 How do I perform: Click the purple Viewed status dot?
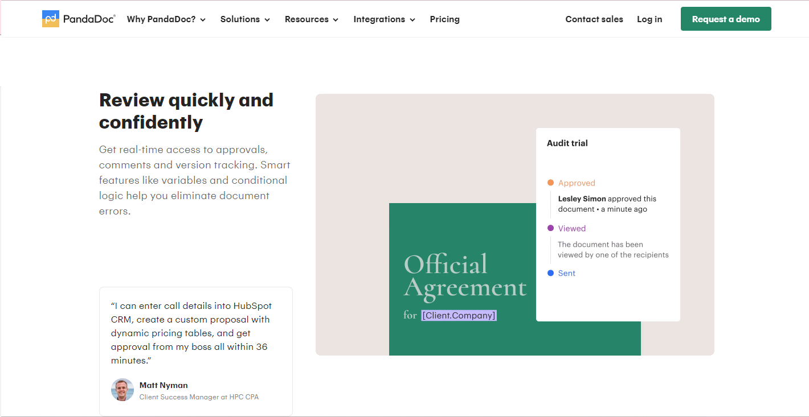[x=550, y=228]
